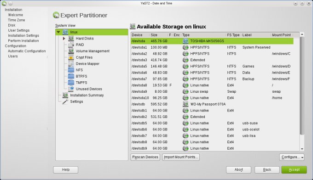Viewport: 313px width, 180px height.
Task: Click the partition icon in /dev/sdb5 row
Action: pos(185,123)
